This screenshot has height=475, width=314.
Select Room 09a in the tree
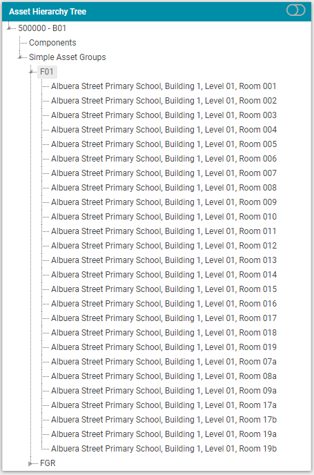[164, 391]
